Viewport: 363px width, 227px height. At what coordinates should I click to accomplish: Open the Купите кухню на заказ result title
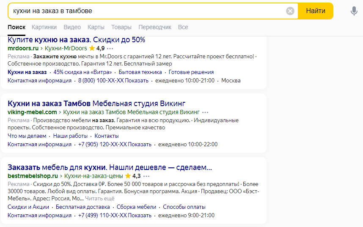[x=77, y=40]
